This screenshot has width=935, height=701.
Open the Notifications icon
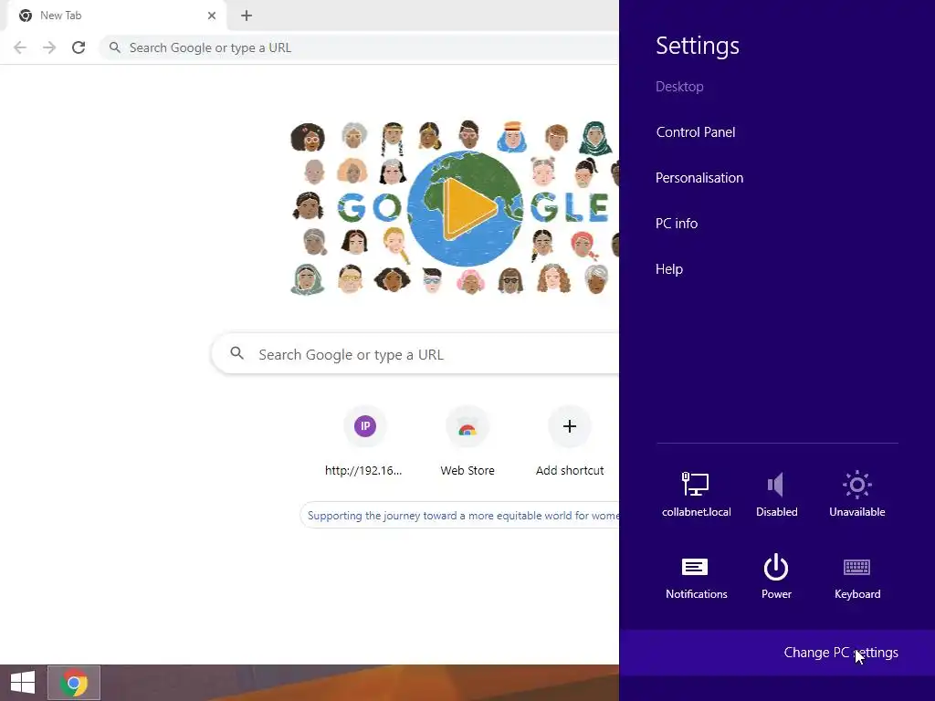[x=696, y=577]
